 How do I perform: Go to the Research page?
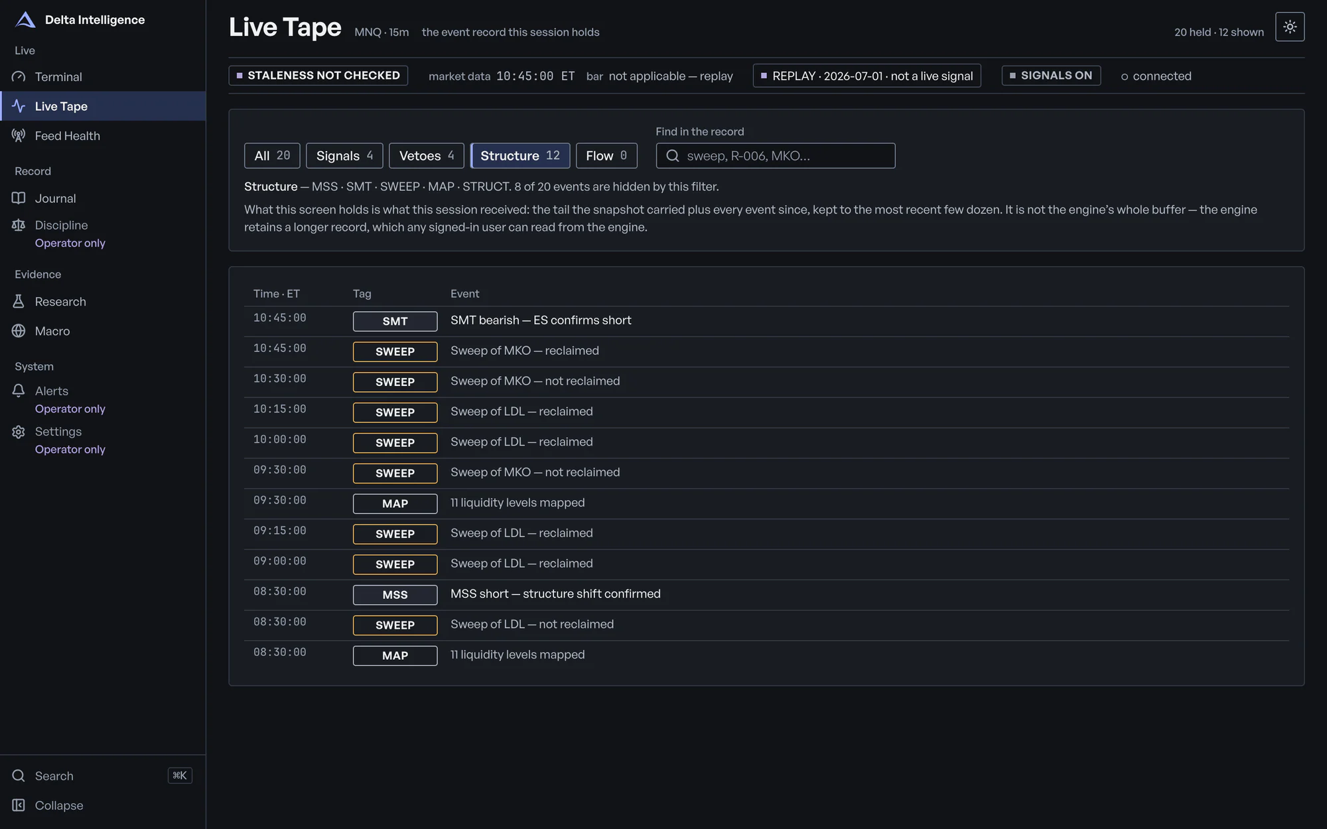click(60, 302)
